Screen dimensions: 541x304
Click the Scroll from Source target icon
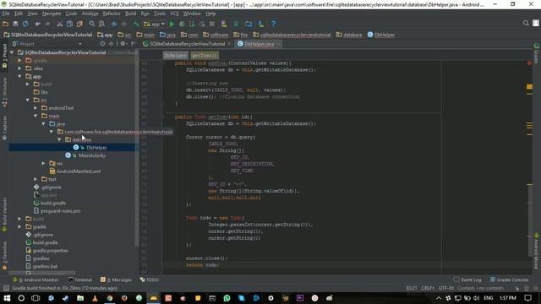pos(102,44)
